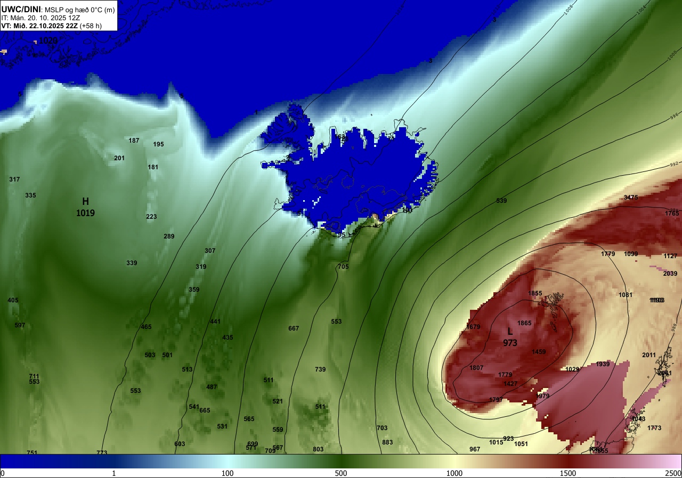Click the 'UWC/DINI' map title text
The width and height of the screenshot is (682, 478).
[20, 9]
